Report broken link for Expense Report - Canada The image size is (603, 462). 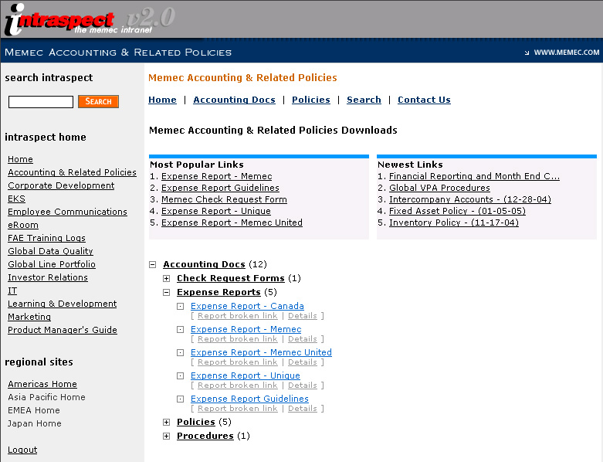(x=238, y=316)
